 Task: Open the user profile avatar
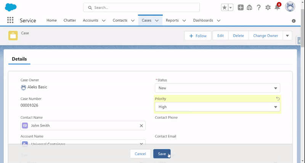290,7
